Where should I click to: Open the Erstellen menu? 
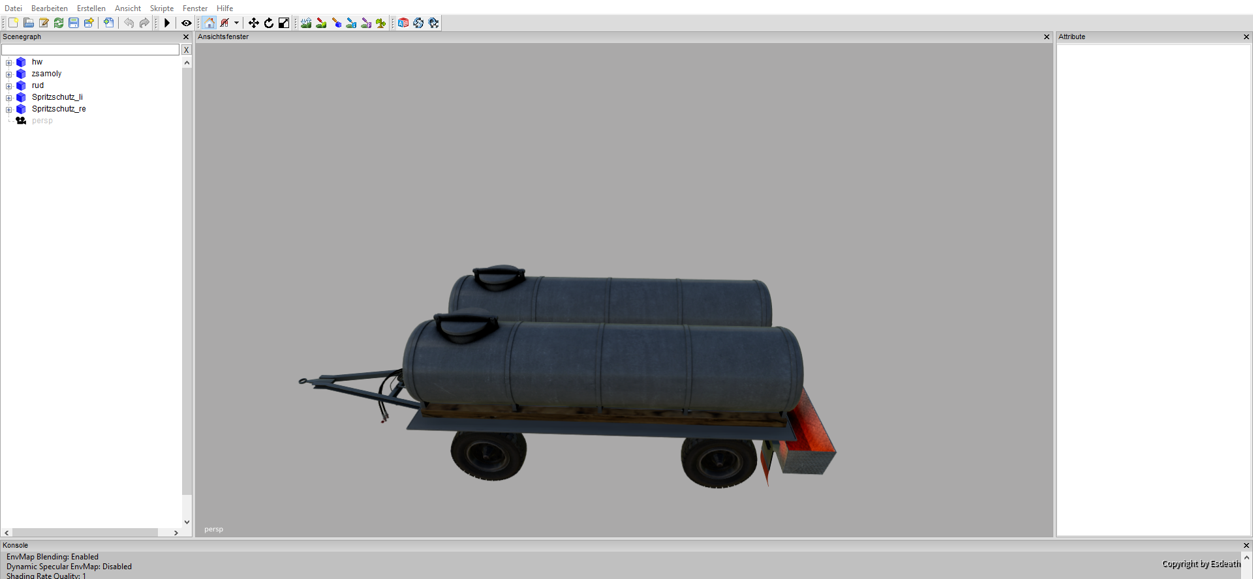pyautogui.click(x=91, y=8)
